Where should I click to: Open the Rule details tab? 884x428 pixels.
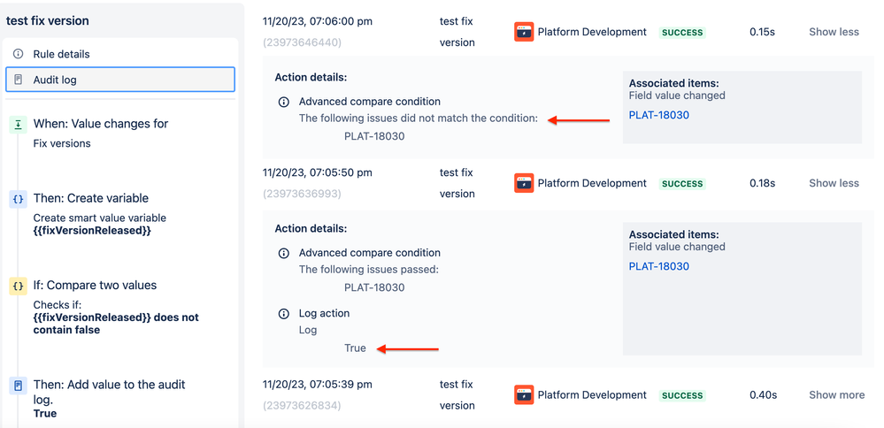click(120, 54)
